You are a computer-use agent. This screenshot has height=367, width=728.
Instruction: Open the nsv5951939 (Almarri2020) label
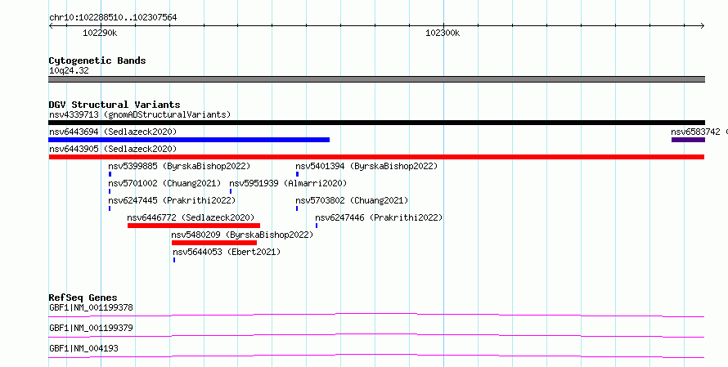(x=288, y=183)
